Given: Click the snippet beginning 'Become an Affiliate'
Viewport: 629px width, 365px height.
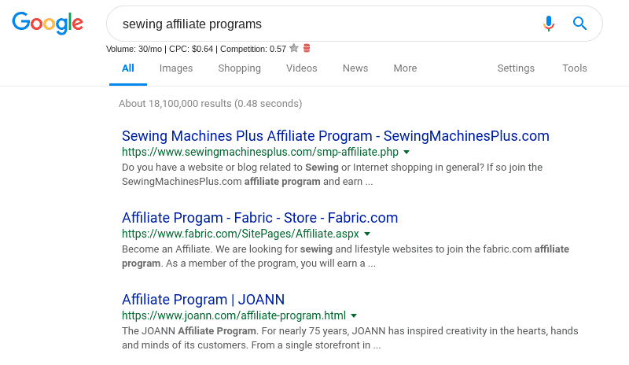Looking at the screenshot, I should [345, 256].
